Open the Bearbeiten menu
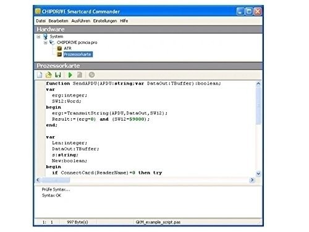 [x=58, y=21]
